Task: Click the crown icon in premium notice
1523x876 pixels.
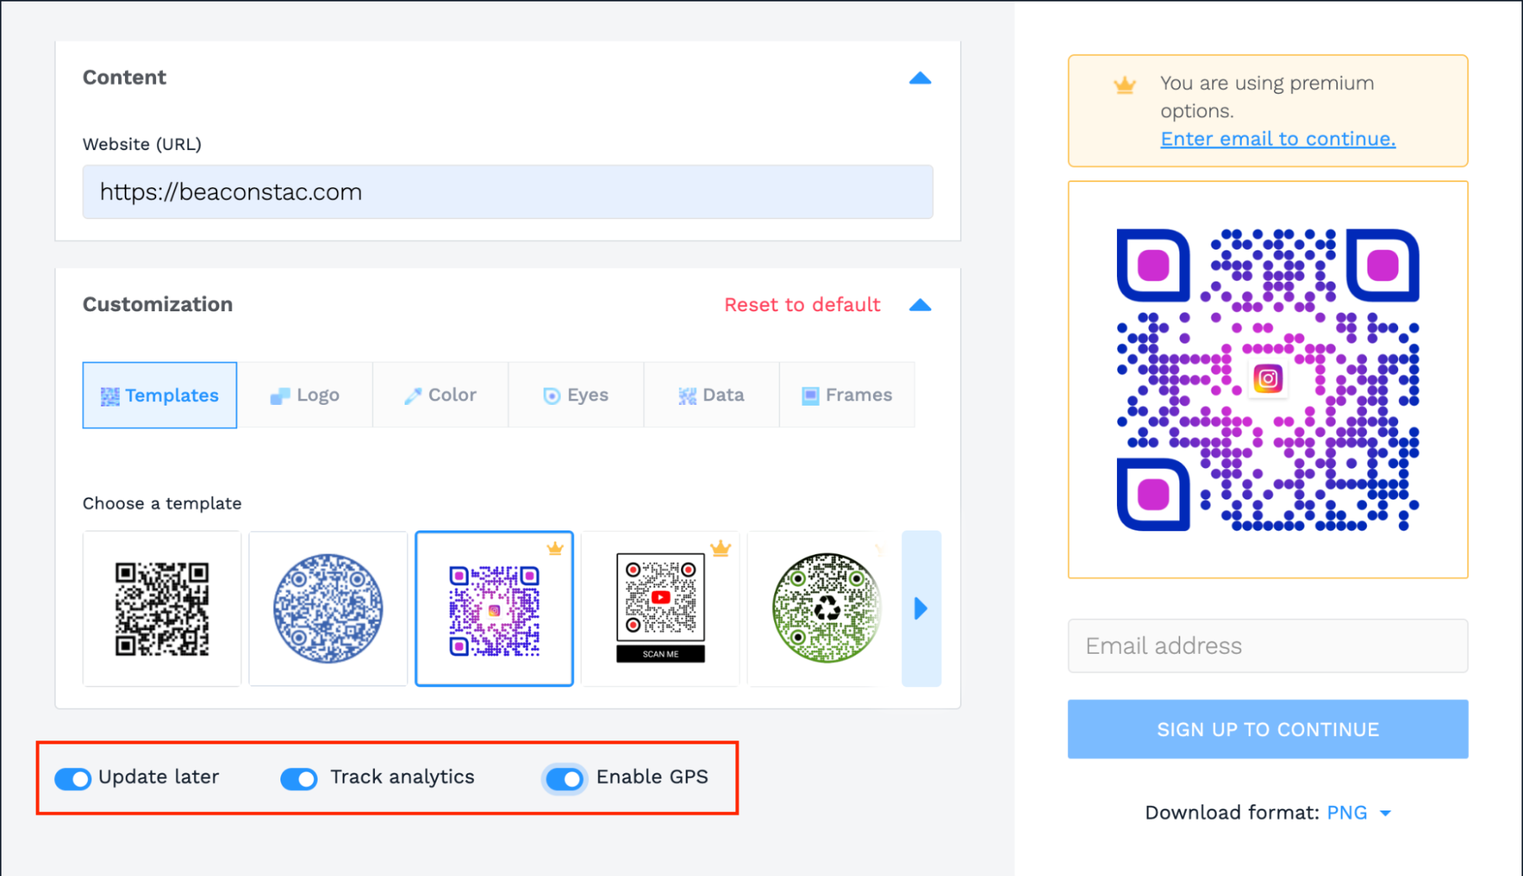Action: click(x=1125, y=85)
